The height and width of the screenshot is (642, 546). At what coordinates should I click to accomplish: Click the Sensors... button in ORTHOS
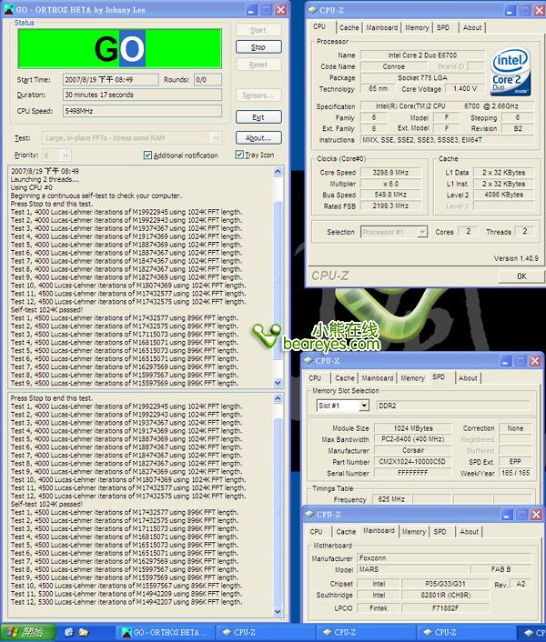click(258, 95)
